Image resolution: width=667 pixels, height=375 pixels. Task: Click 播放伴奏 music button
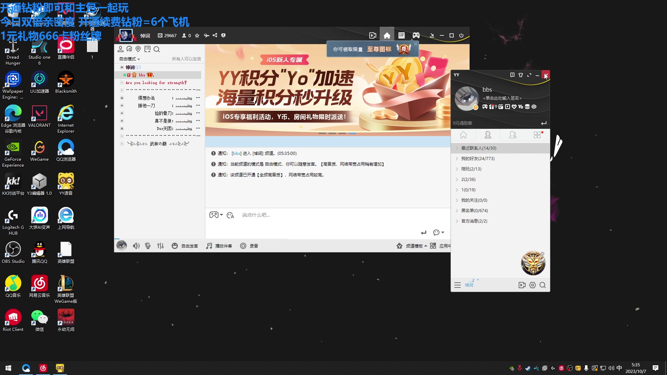(x=219, y=246)
